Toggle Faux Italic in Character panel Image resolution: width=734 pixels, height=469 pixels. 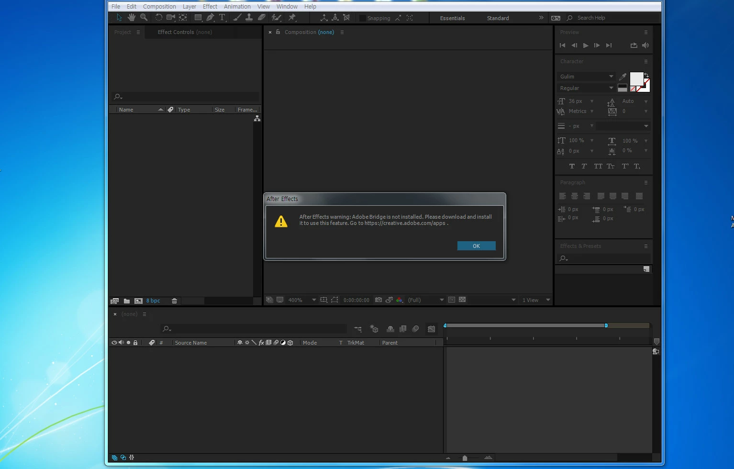[584, 166]
